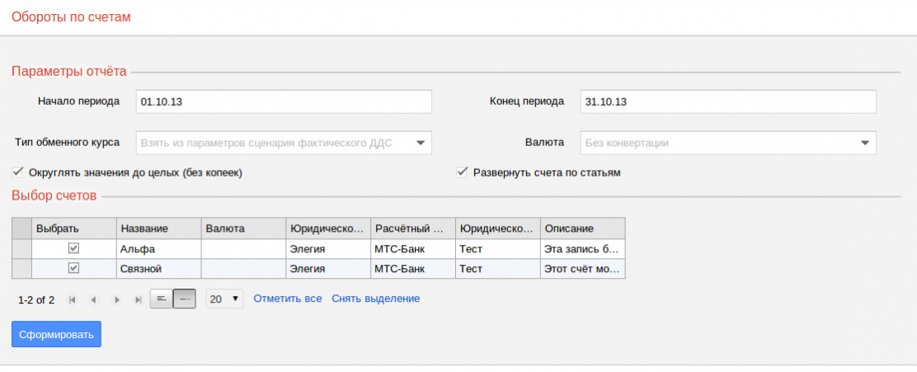Click the 'Снять выделение' link
The image size is (917, 372).
click(375, 299)
